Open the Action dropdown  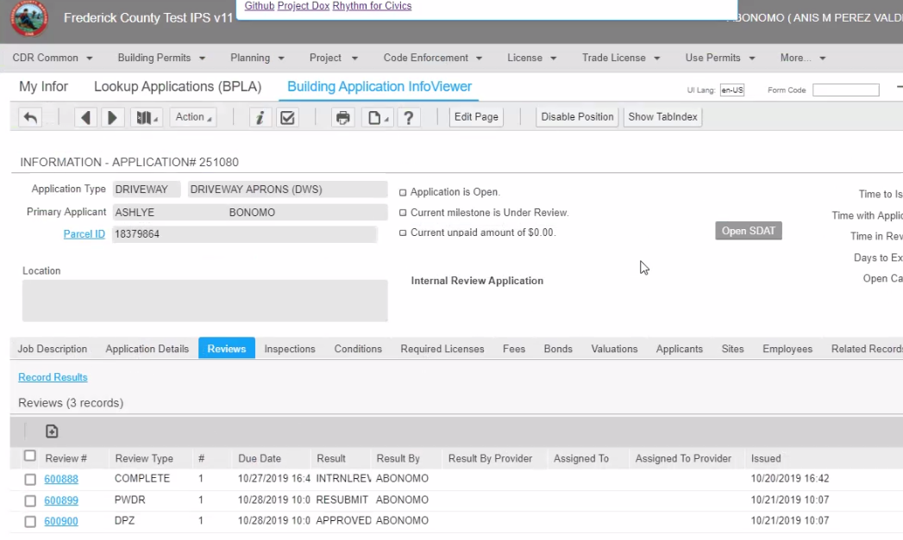(x=193, y=117)
